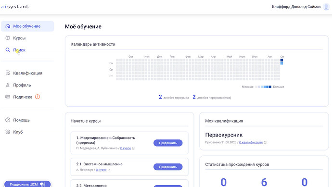
Task: Click the aisystant logo
Action: pos(14,7)
